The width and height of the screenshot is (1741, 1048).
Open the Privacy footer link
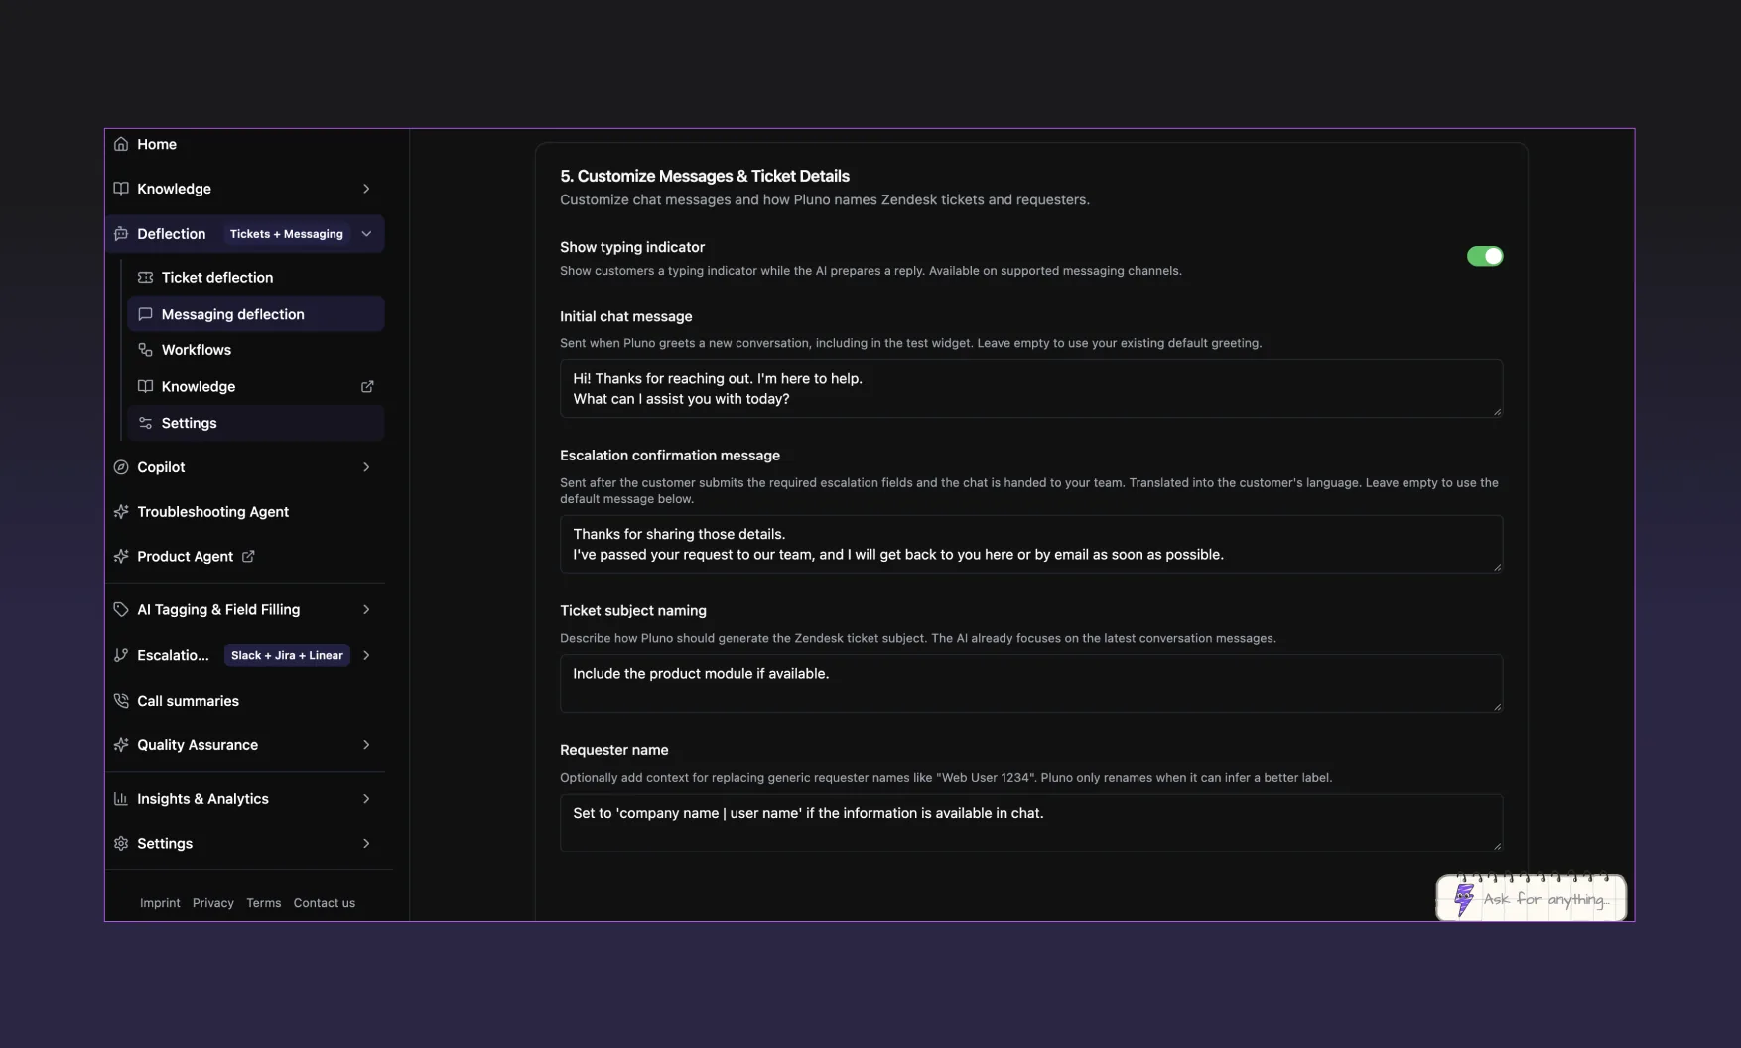[213, 903]
